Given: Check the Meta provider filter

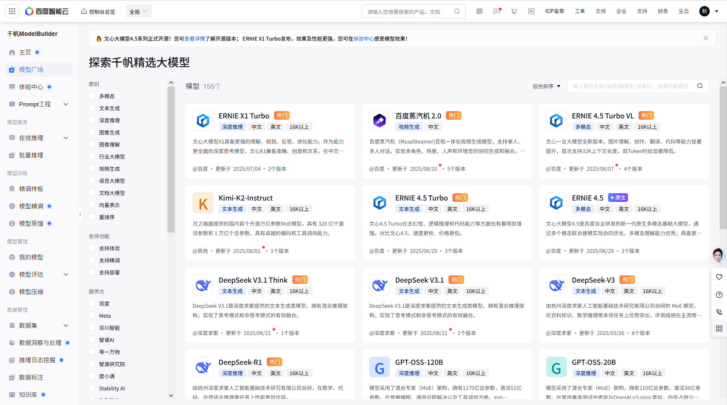Looking at the screenshot, I should coord(92,316).
